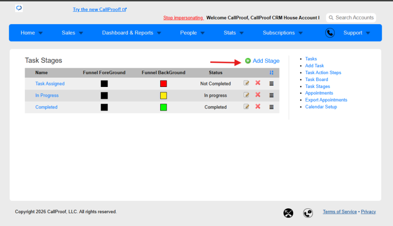Grab reorder handle for Task Assigned row
The image size is (393, 226).
click(x=272, y=84)
